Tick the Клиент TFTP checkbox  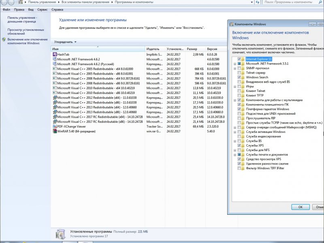click(239, 96)
